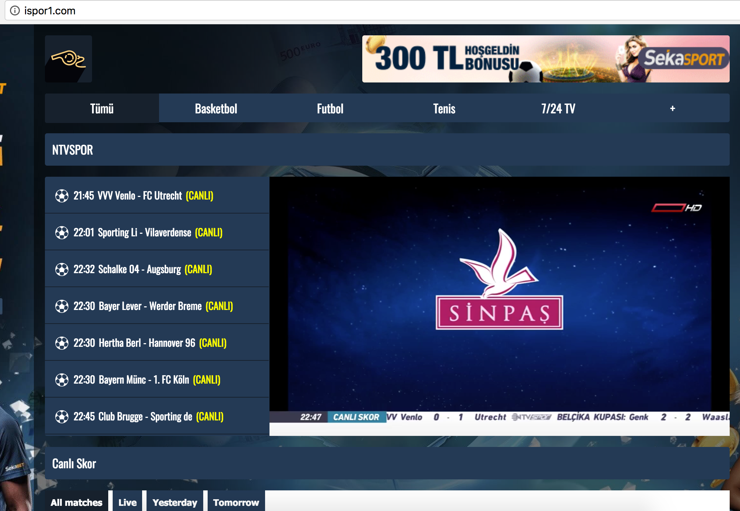Image resolution: width=740 pixels, height=511 pixels.
Task: Open the Futbol tab
Action: [330, 108]
